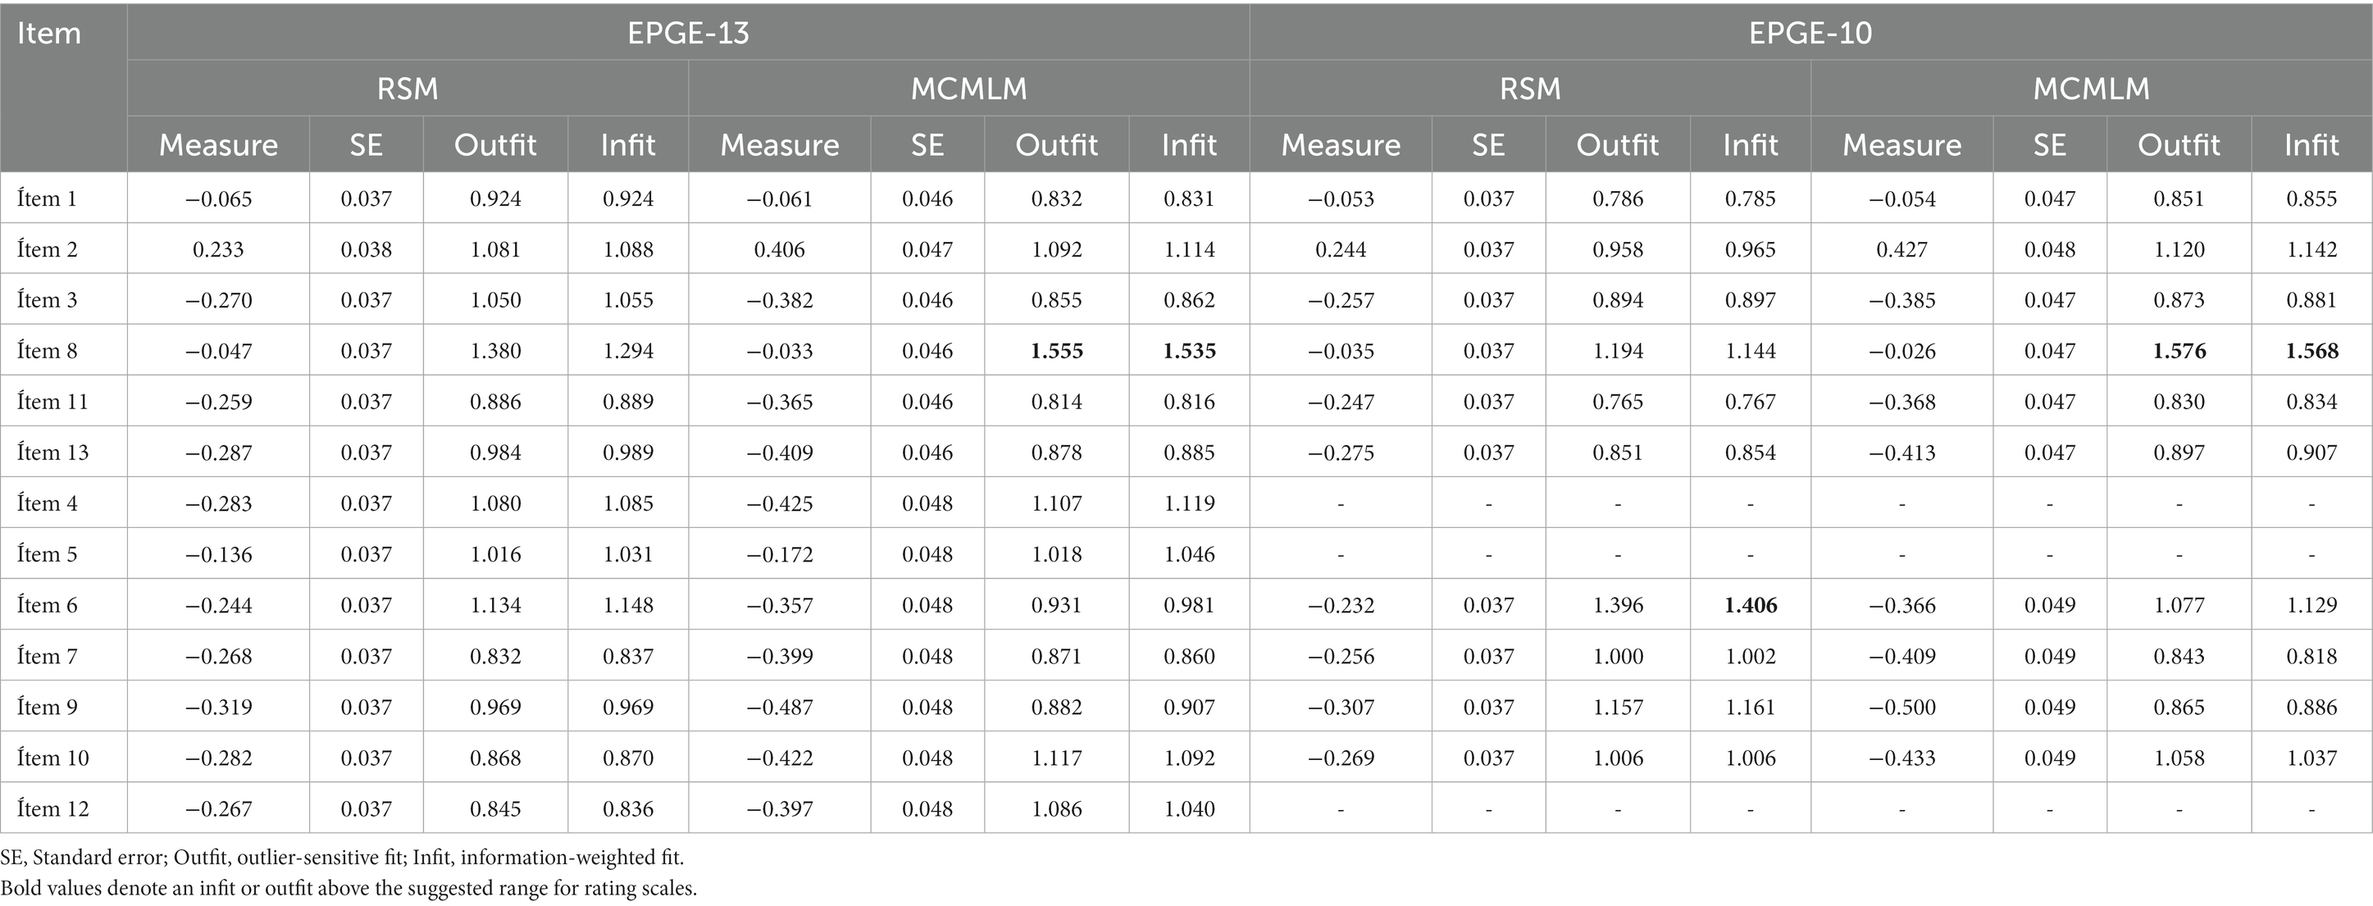Select the Item column header
2373x906 pixels.
click(49, 33)
